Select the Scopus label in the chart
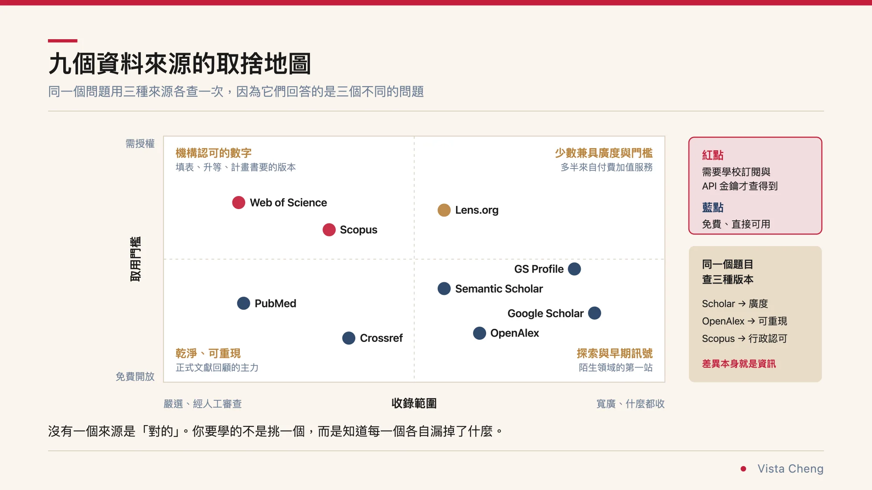Image resolution: width=872 pixels, height=490 pixels. [x=358, y=230]
